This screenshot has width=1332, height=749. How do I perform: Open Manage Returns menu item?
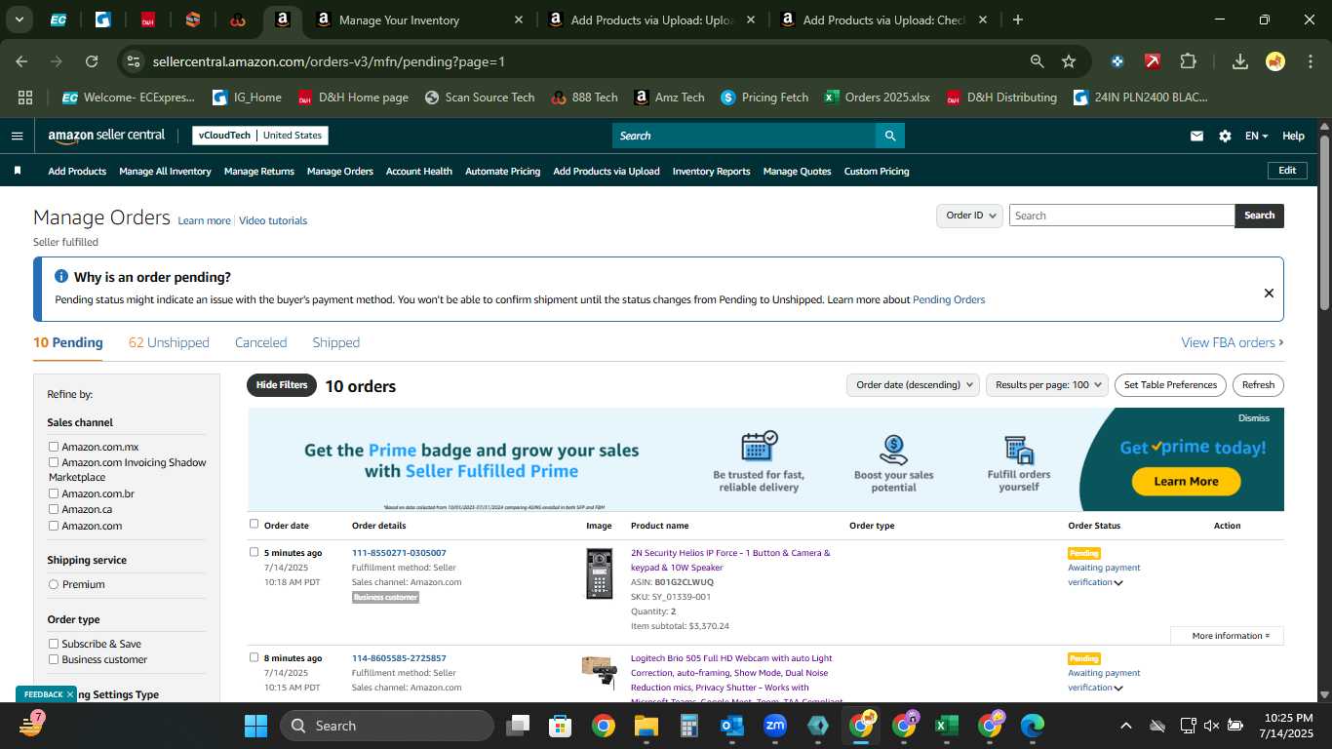(x=258, y=171)
